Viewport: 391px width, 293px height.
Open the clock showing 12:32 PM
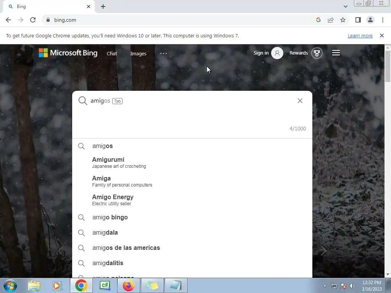[x=372, y=286]
